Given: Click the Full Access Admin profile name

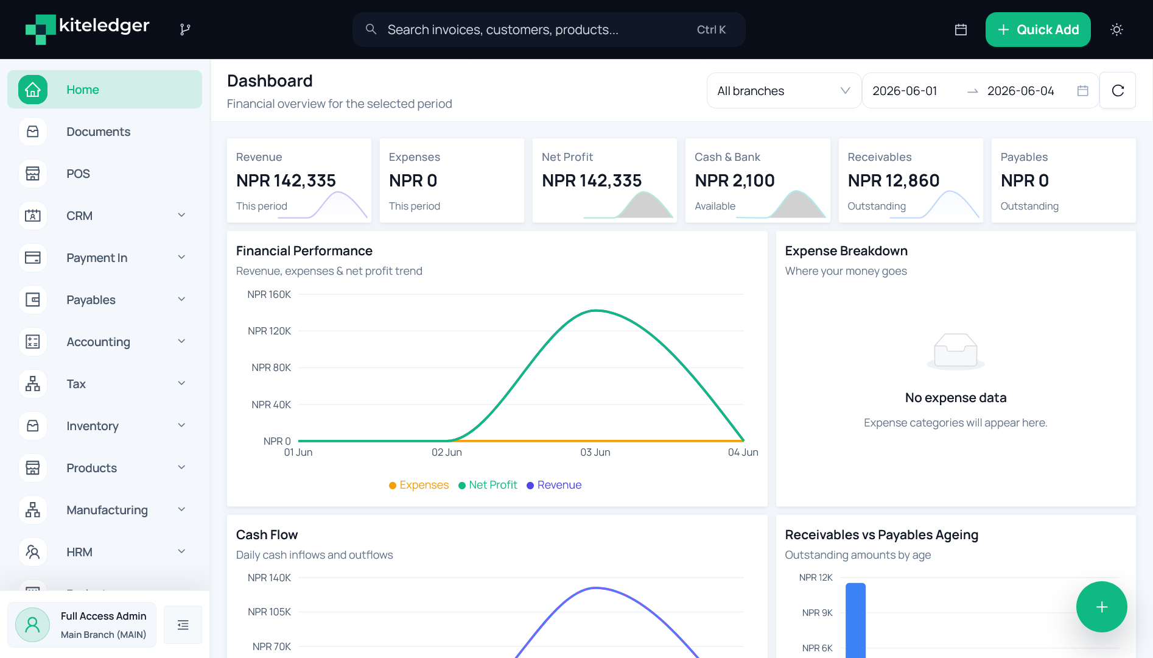Looking at the screenshot, I should [x=103, y=616].
